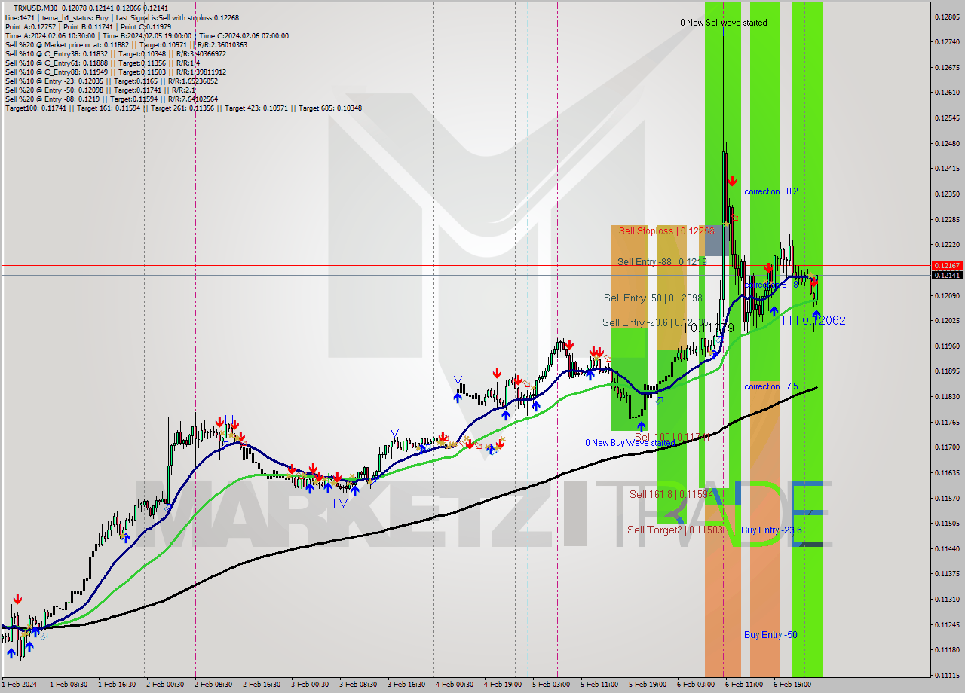Click the 'correction 38.2' label
Screen dimensions: 965x693
click(x=770, y=191)
